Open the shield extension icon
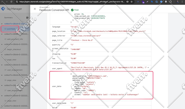The width and height of the screenshot is (185, 109). pyautogui.click(x=166, y=2)
